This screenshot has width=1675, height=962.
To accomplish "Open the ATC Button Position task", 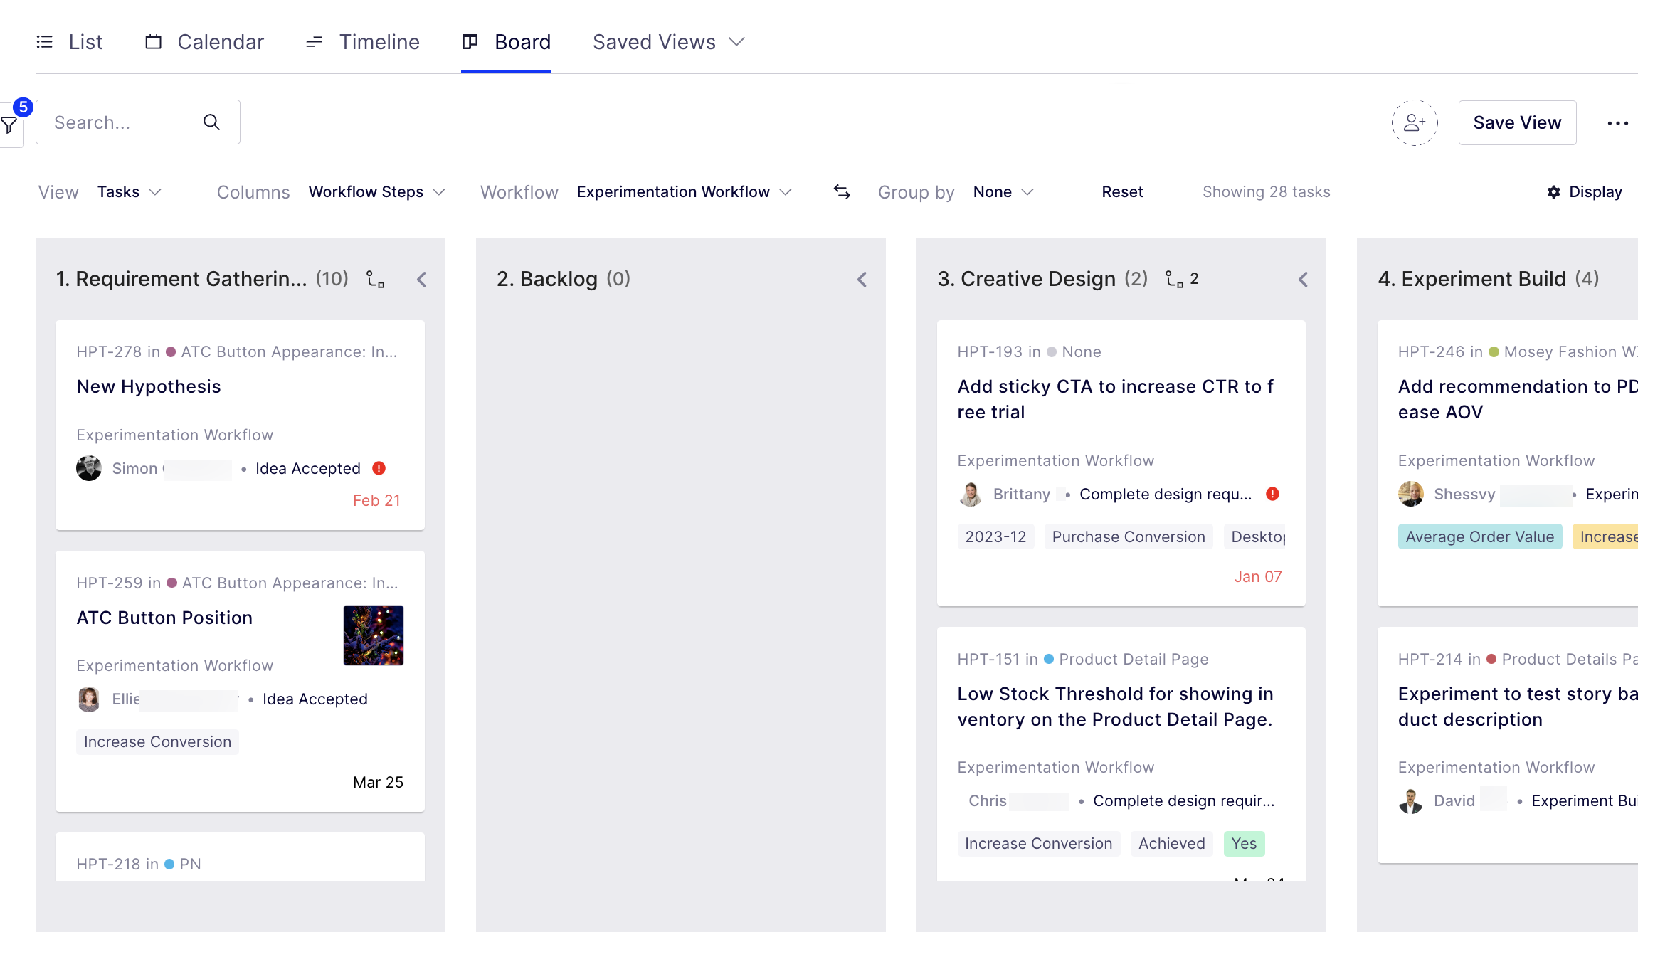I will click(164, 618).
